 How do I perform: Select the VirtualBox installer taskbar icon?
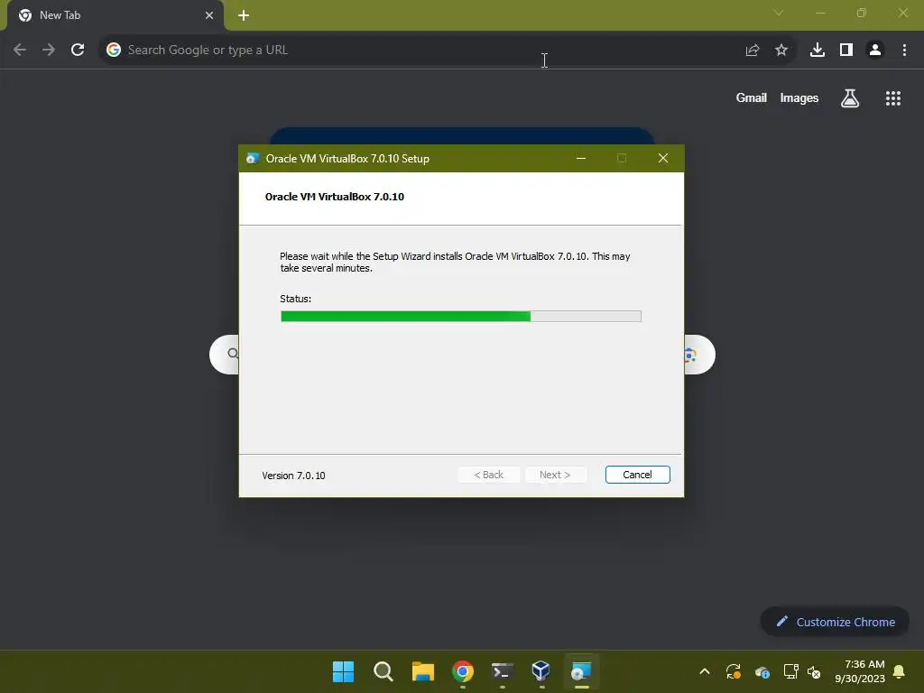tap(582, 671)
